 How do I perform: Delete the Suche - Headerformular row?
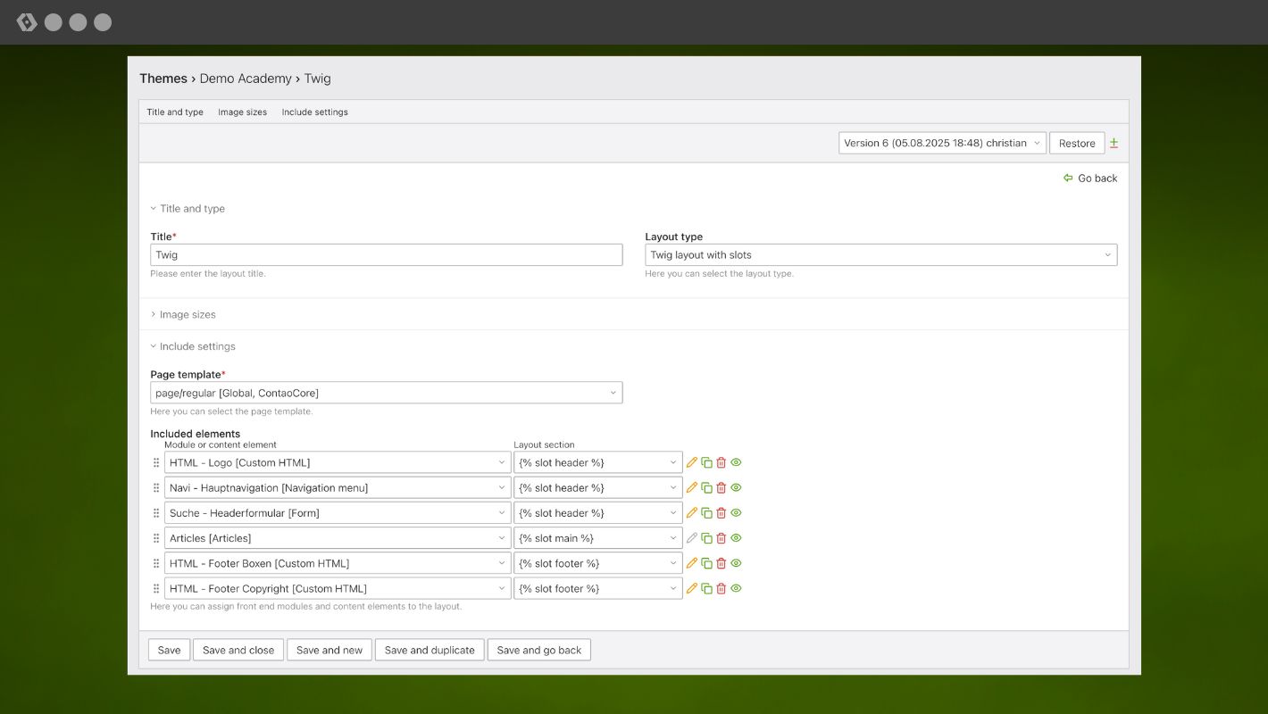click(722, 513)
